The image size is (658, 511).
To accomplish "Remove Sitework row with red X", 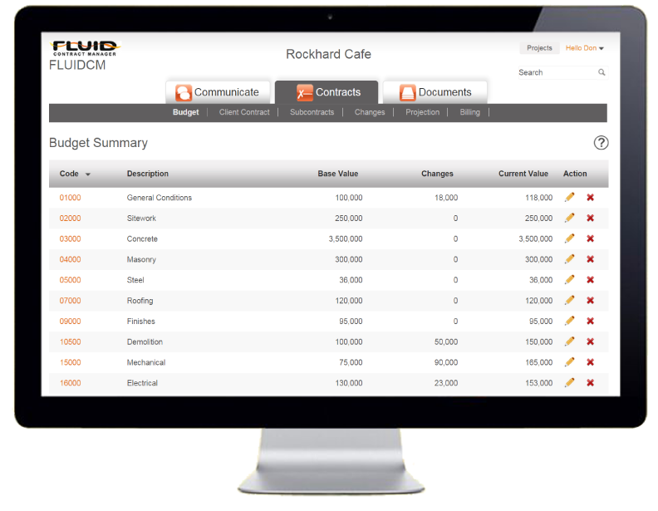I will 590,218.
